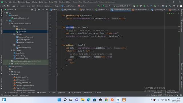183x103 pixels.
Task: Collapse the fragment package node
Action: click(12, 34)
